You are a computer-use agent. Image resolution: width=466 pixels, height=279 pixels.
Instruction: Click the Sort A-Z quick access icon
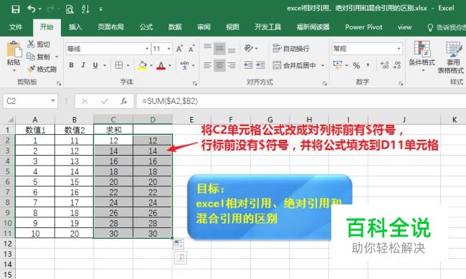coord(85,9)
